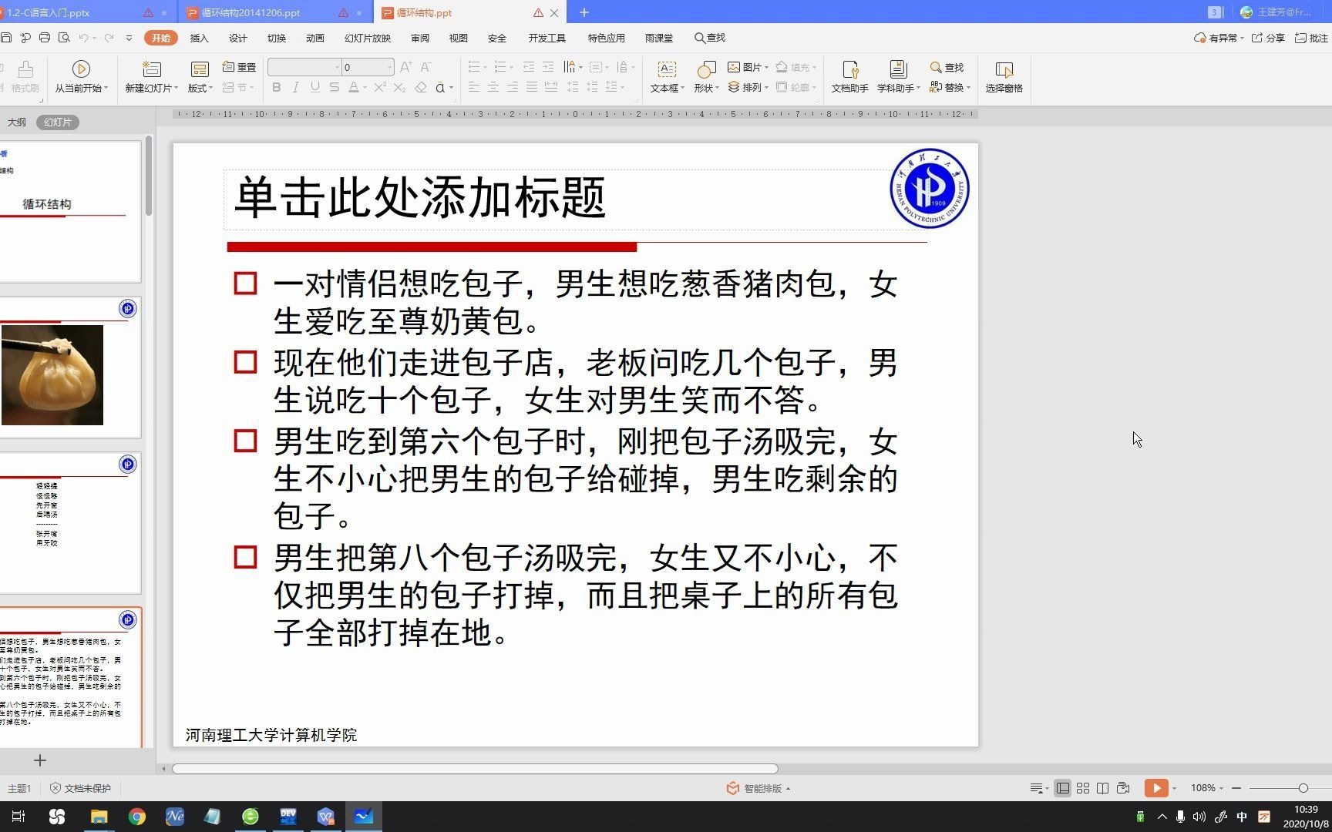Viewport: 1332px width, 832px height.
Task: Switch to the 大纲 outline tab
Action: [x=17, y=122]
